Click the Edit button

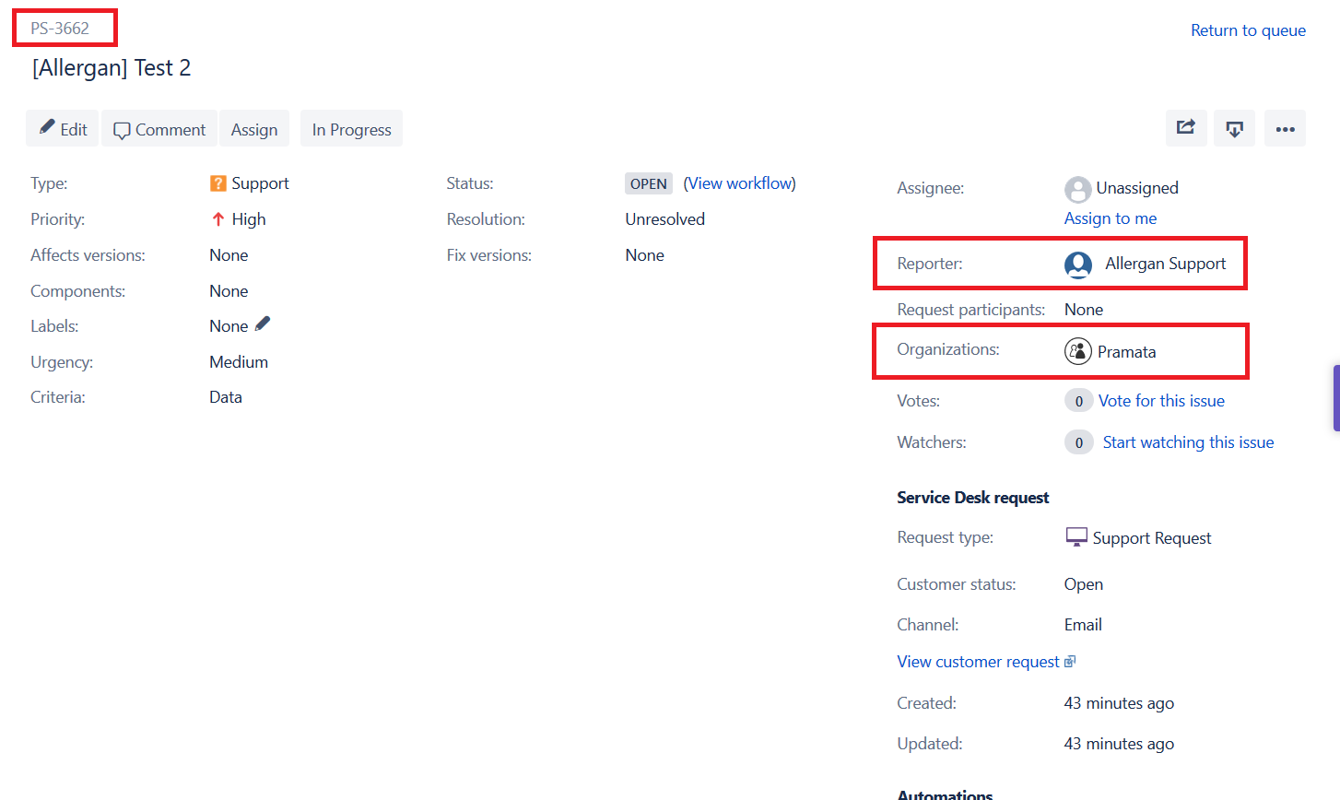tap(63, 129)
